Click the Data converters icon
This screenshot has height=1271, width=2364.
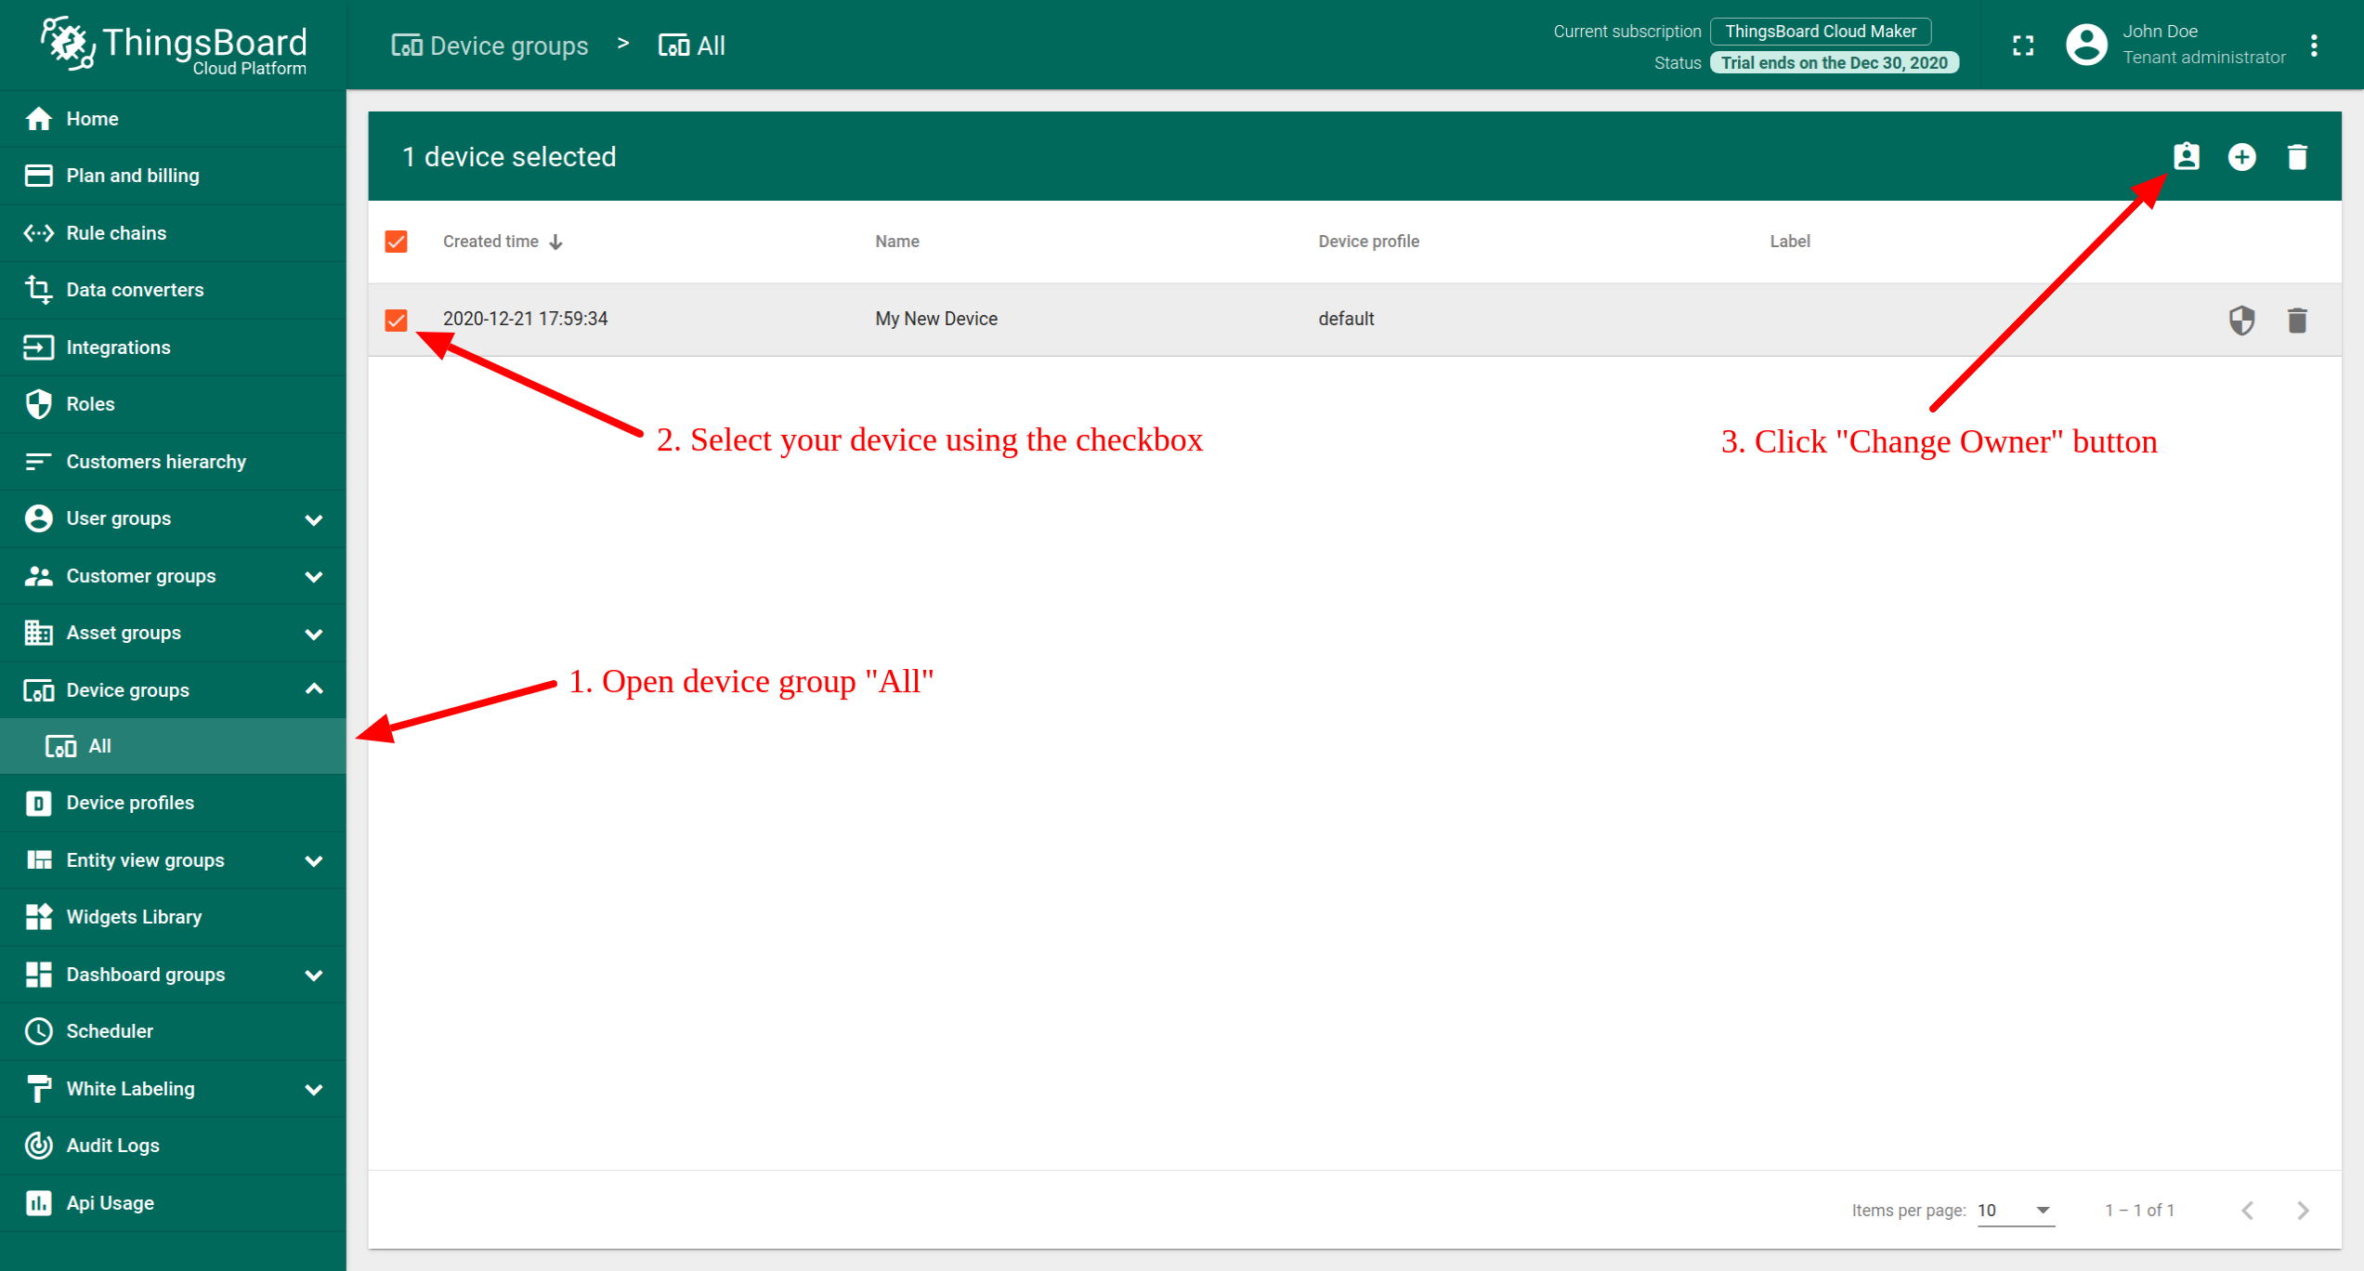click(38, 290)
